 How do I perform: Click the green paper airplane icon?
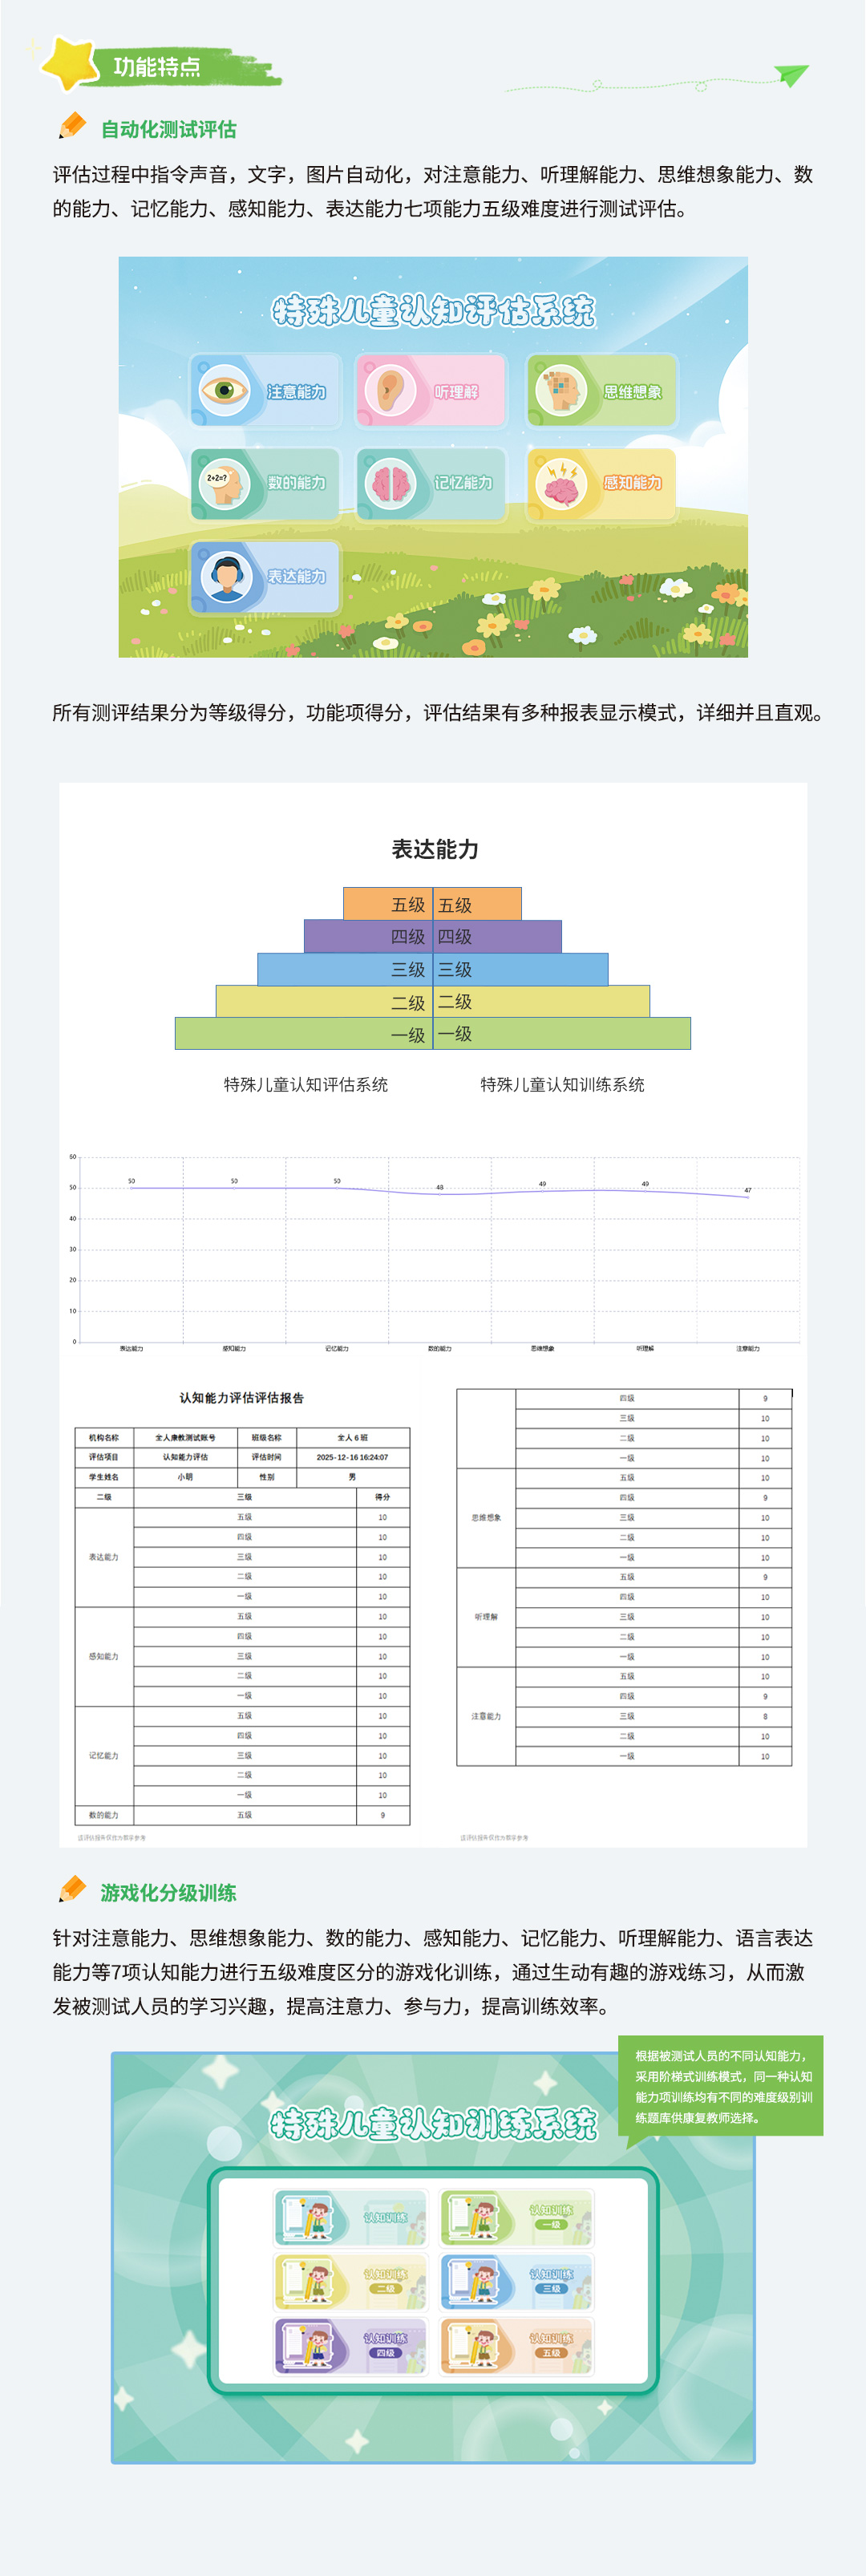(791, 75)
